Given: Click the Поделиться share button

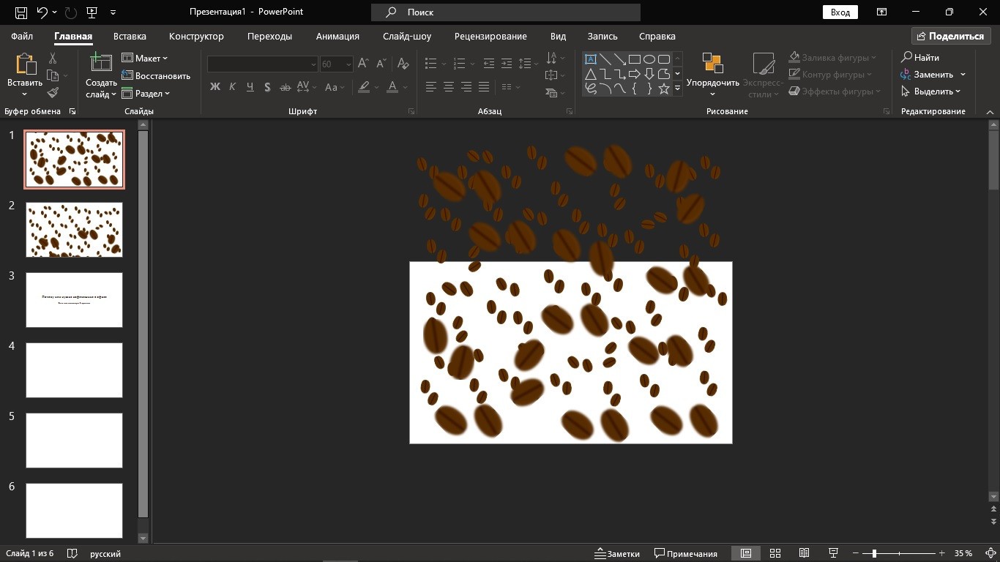Looking at the screenshot, I should (950, 36).
